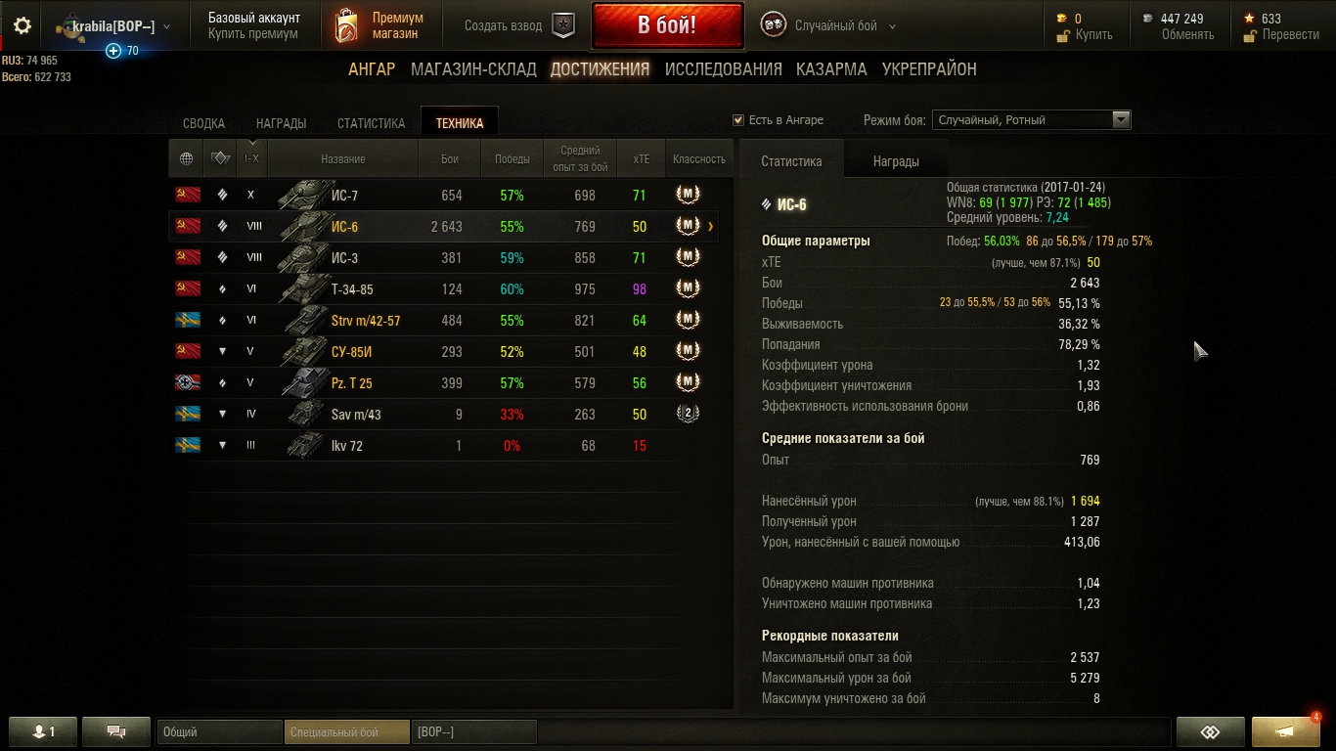Filter by nation using the globe column icon
This screenshot has width=1336, height=751.
click(x=186, y=158)
